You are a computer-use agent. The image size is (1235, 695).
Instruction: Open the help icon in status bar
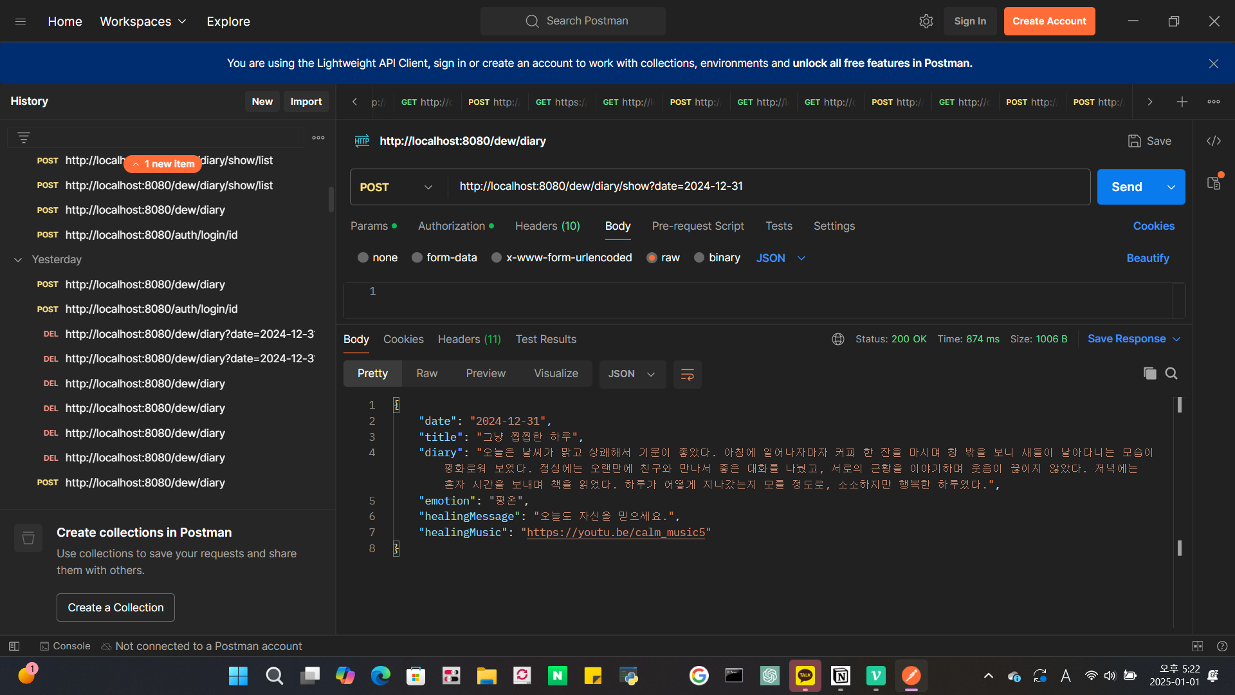(x=1222, y=646)
